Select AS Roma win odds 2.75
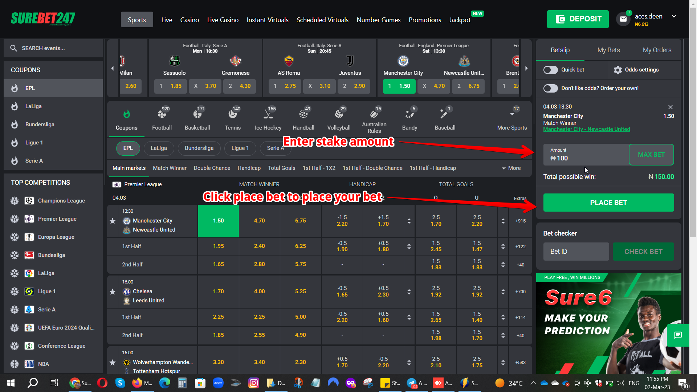The height and width of the screenshot is (392, 697). (285, 86)
